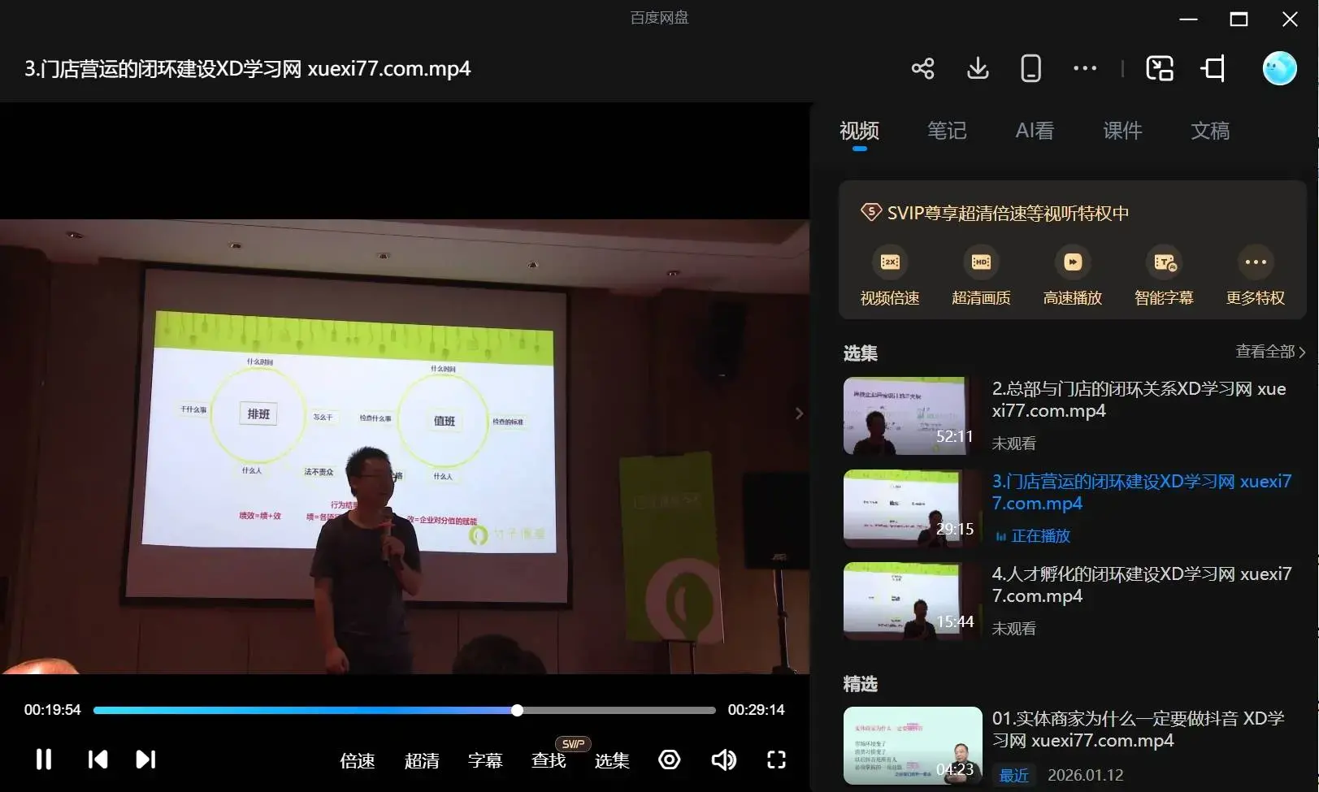Viewport: 1319px width, 792px height.
Task: Enter fullscreen mode
Action: (x=776, y=760)
